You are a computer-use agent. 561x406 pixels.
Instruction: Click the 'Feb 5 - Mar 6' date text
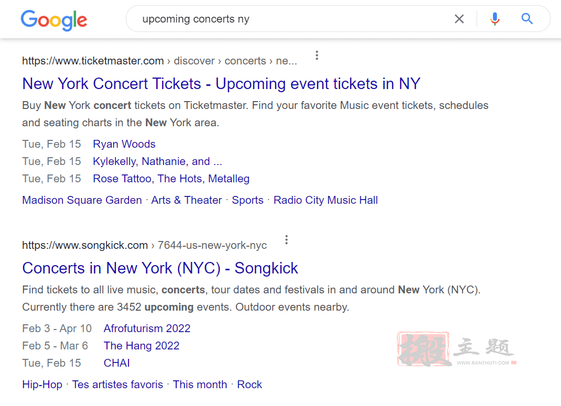(55, 346)
